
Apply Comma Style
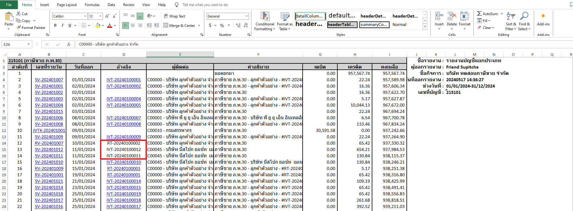(229, 25)
